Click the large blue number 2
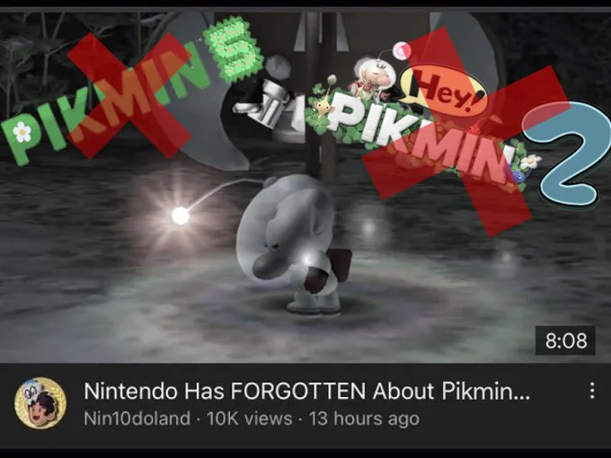The image size is (611, 458). [568, 154]
